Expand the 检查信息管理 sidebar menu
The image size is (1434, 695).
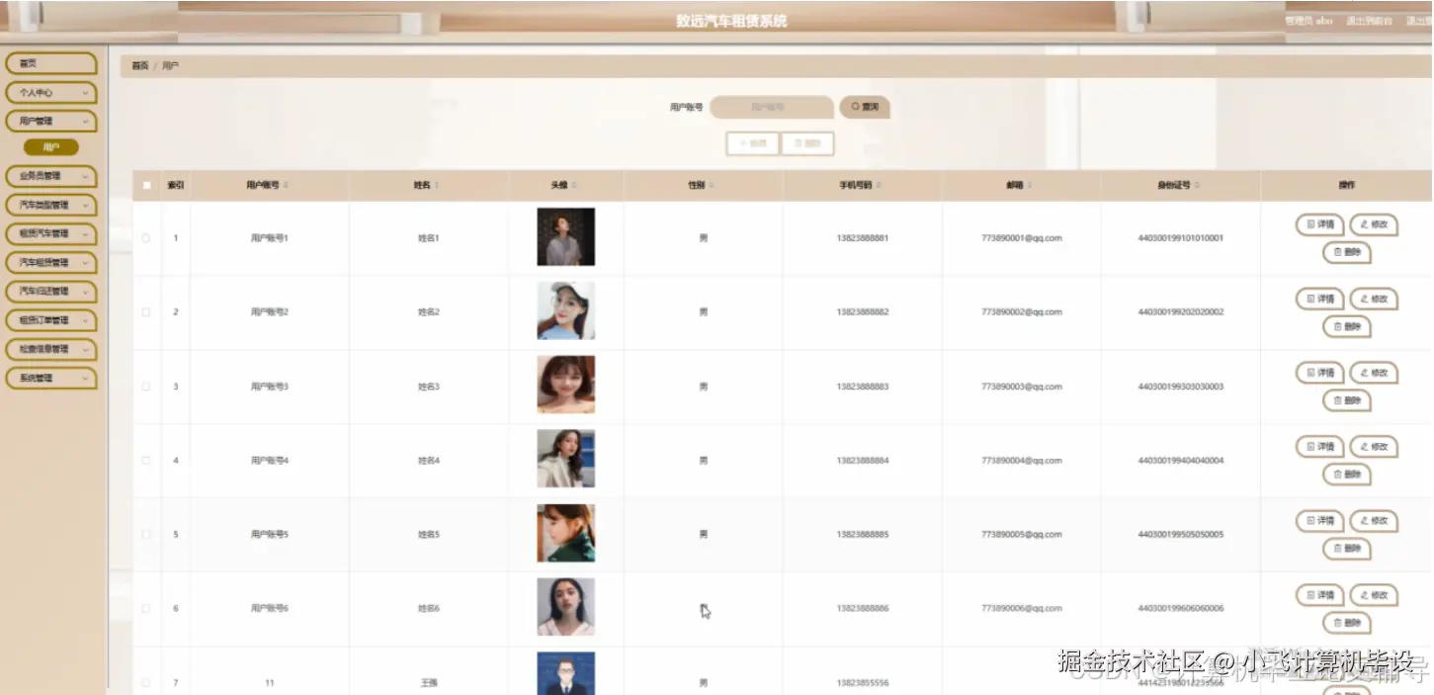click(51, 349)
